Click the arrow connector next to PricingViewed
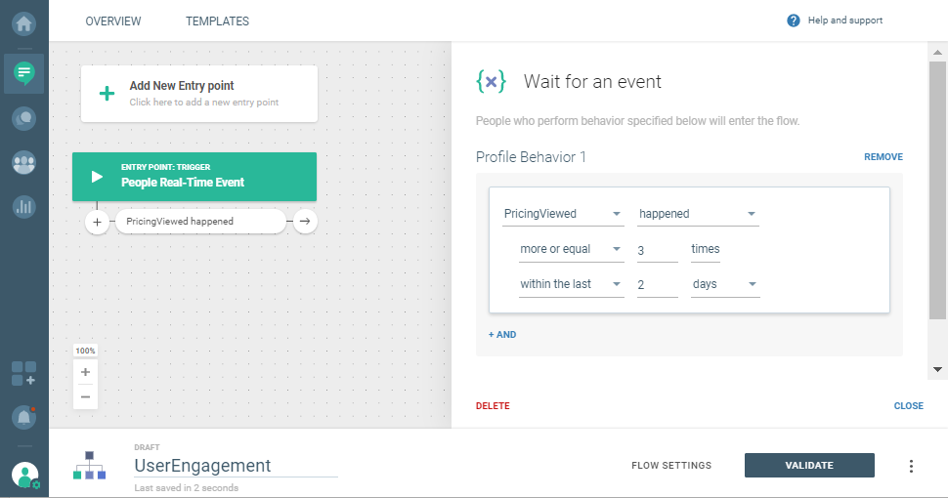Image resolution: width=948 pixels, height=498 pixels. [x=305, y=223]
